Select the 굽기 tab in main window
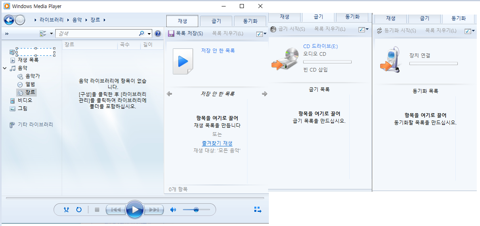Viewport: 480px width, 226px height. point(216,21)
